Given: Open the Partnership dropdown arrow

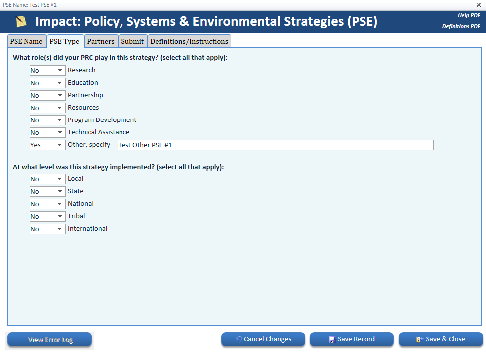Looking at the screenshot, I should 60,96.
